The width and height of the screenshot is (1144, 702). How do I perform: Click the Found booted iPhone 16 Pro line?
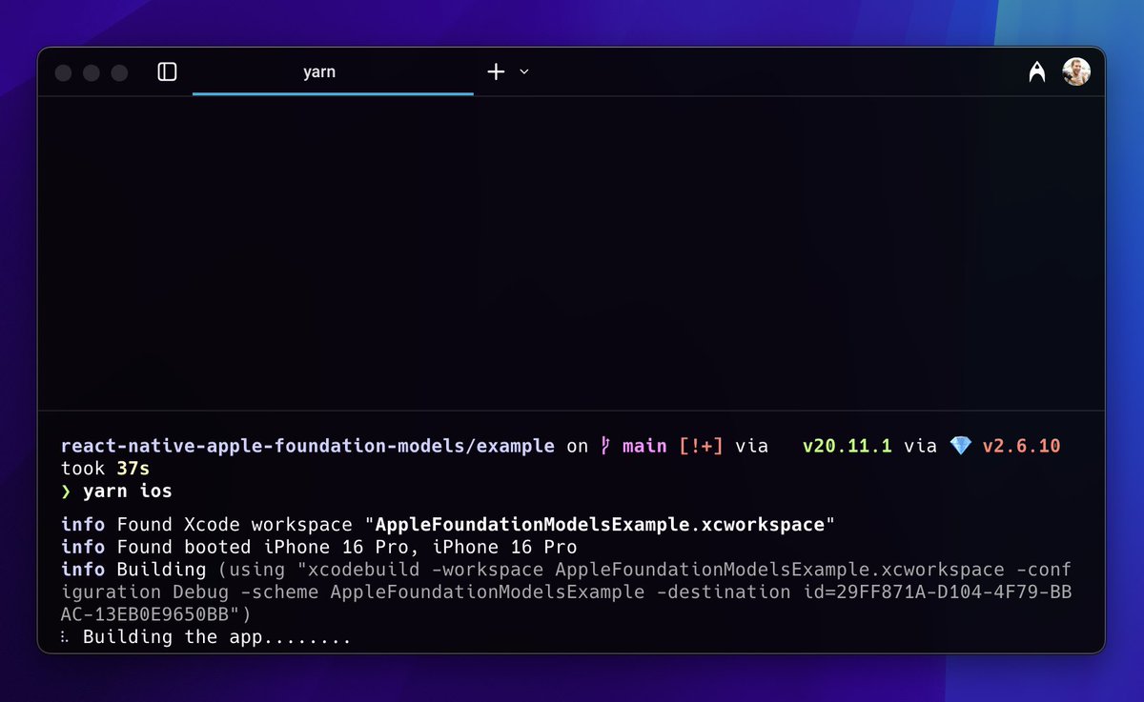pos(319,547)
